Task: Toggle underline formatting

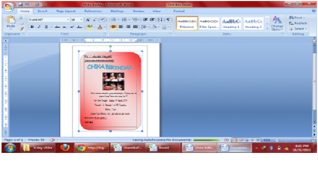Action: 46,27
